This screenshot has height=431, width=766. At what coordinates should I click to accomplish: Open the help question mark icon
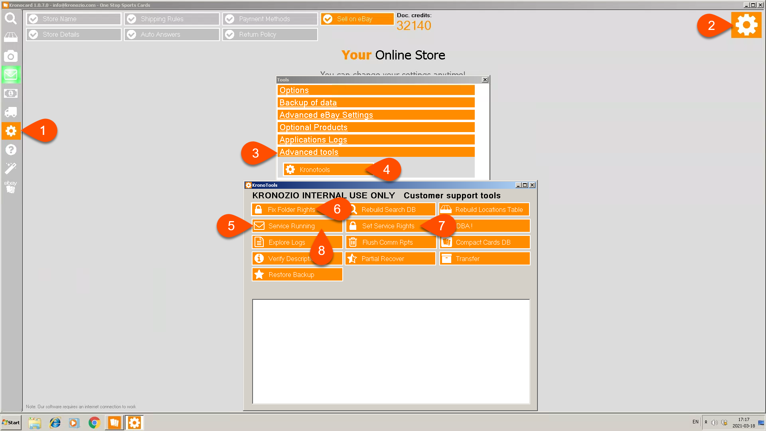(x=11, y=150)
